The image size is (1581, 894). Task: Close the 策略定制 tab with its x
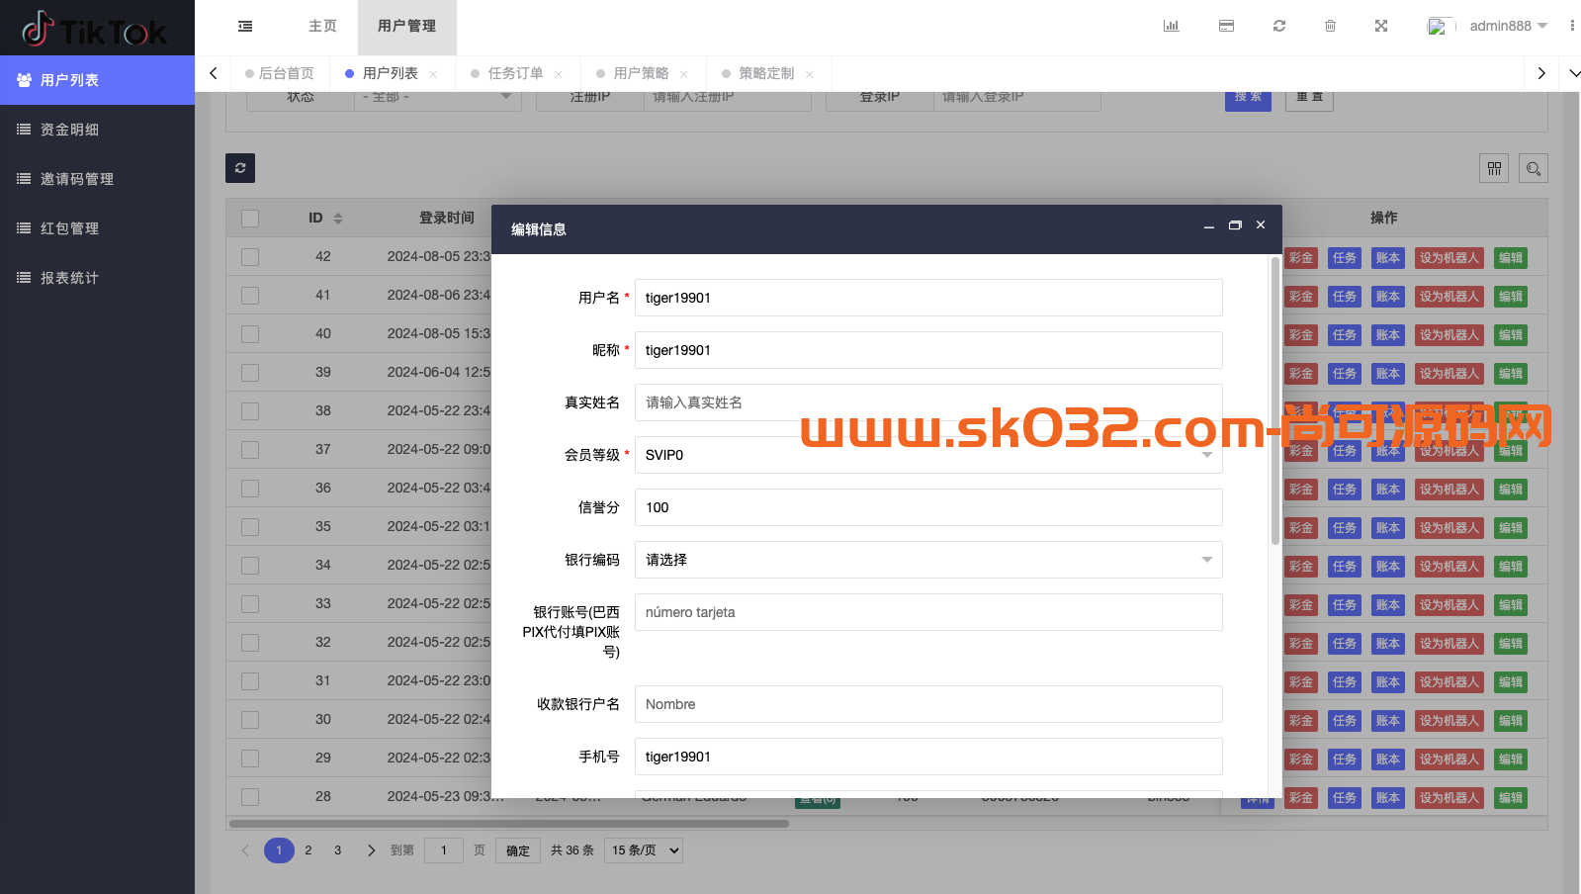click(810, 74)
